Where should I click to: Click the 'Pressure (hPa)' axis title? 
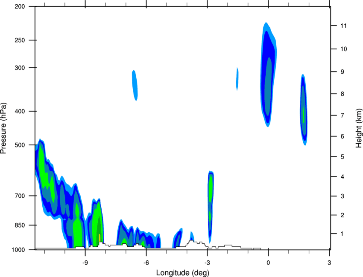(x=3, y=128)
